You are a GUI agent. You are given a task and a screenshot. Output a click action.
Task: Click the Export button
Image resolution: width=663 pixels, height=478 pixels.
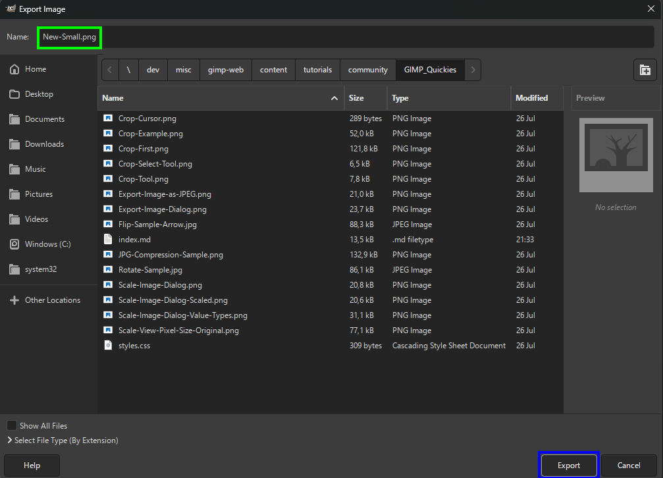point(568,465)
